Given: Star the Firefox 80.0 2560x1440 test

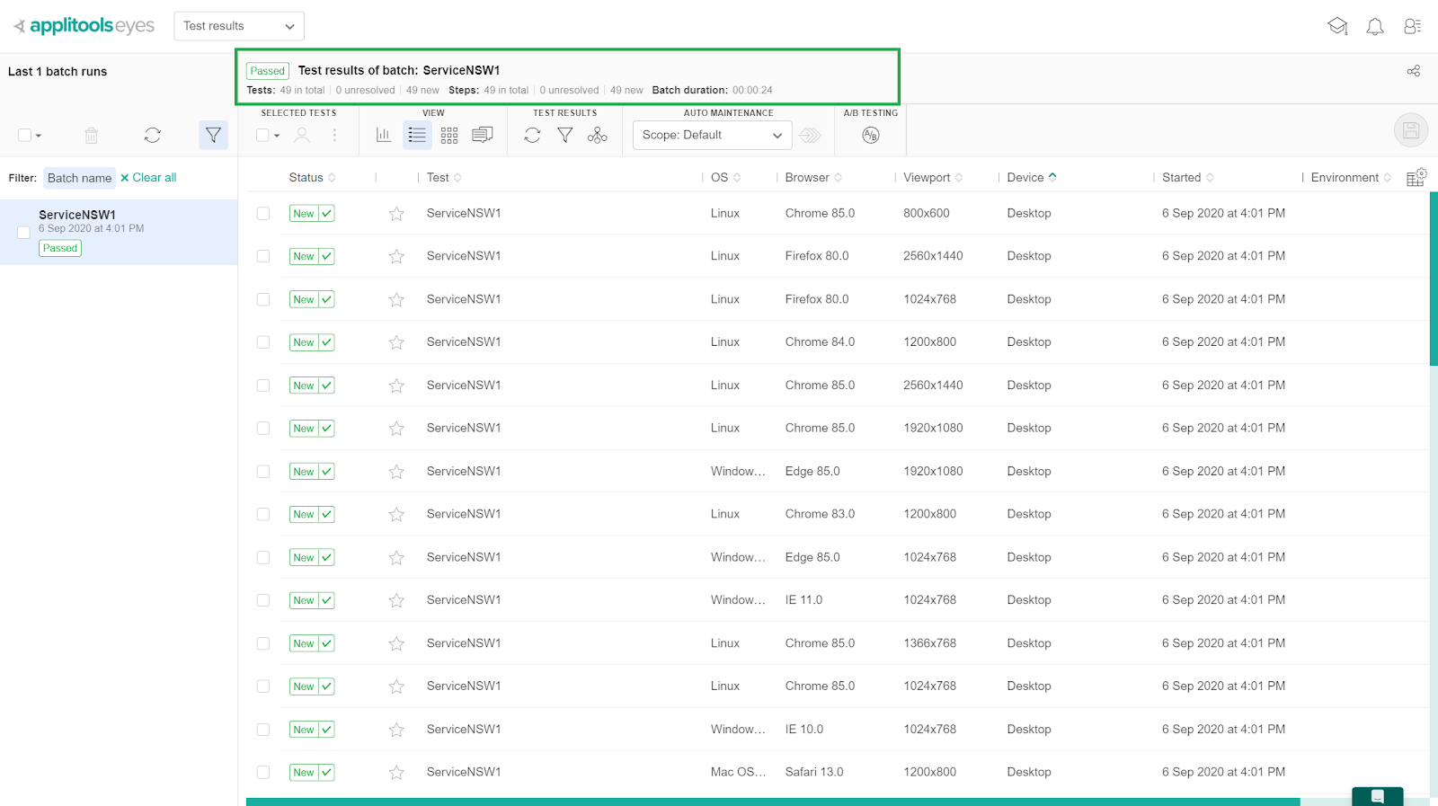Looking at the screenshot, I should tap(396, 257).
